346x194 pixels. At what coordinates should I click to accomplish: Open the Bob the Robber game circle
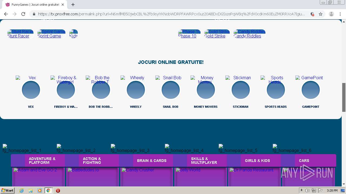click(101, 90)
